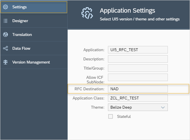Click the 'RFC Destination:' label
The width and height of the screenshot is (190, 140).
[90, 89]
